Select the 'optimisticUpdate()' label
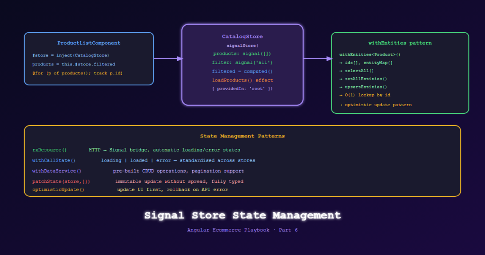The height and width of the screenshot is (255, 485). click(58, 190)
